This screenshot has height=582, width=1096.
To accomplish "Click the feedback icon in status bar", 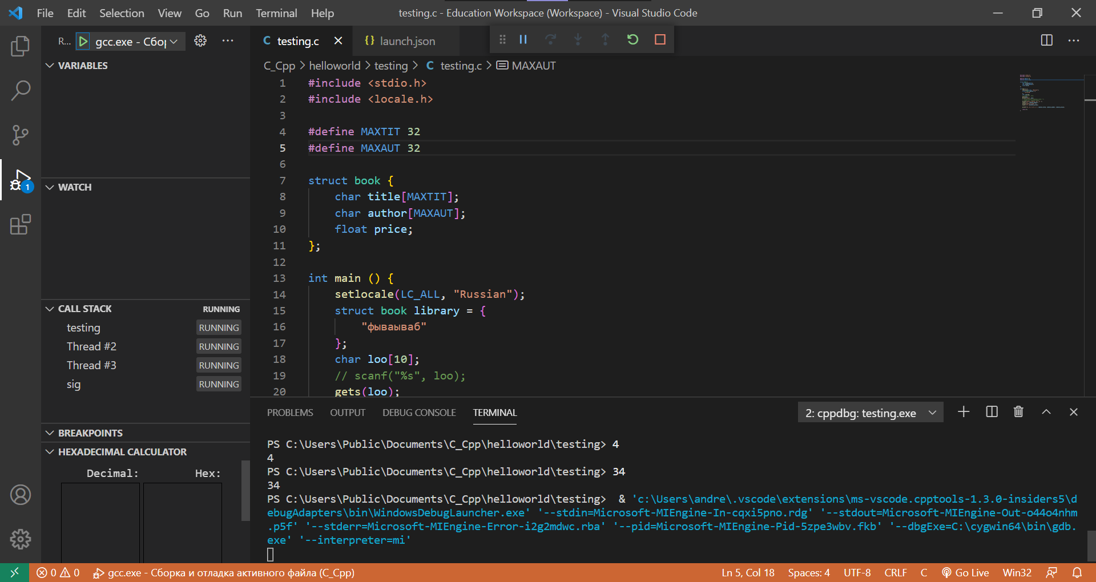I will pyautogui.click(x=1051, y=572).
